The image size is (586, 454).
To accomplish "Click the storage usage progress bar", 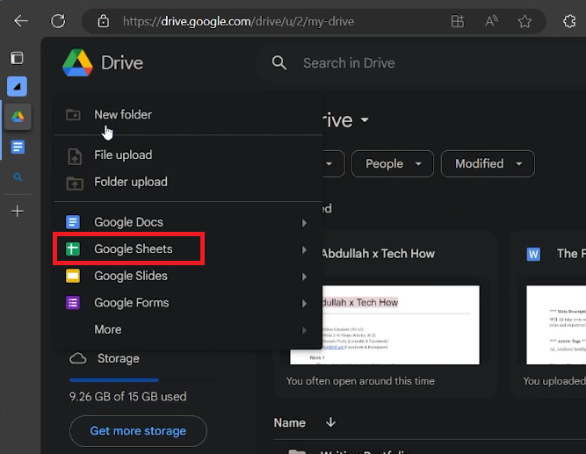I will [141, 380].
